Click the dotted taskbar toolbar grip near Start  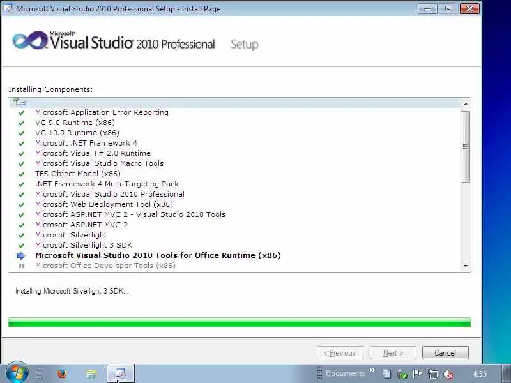pyautogui.click(x=40, y=373)
